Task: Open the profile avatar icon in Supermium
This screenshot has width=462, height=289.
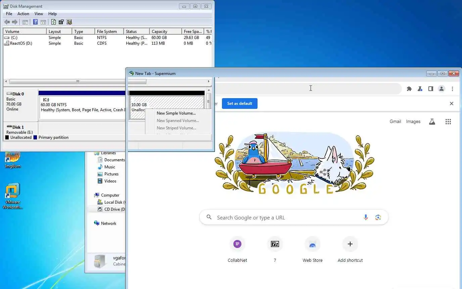Action: tap(442, 89)
